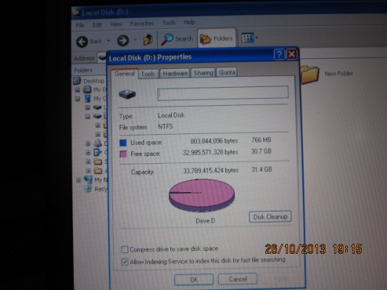This screenshot has width=387, height=290.
Task: Select the Recycle Bin icon in tree
Action: coord(88,188)
